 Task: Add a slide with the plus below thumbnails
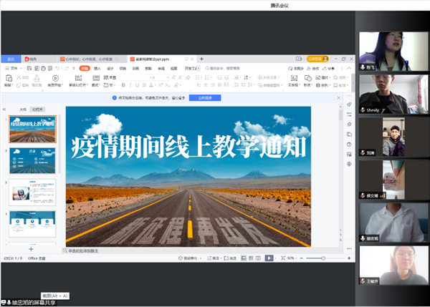click(x=31, y=249)
